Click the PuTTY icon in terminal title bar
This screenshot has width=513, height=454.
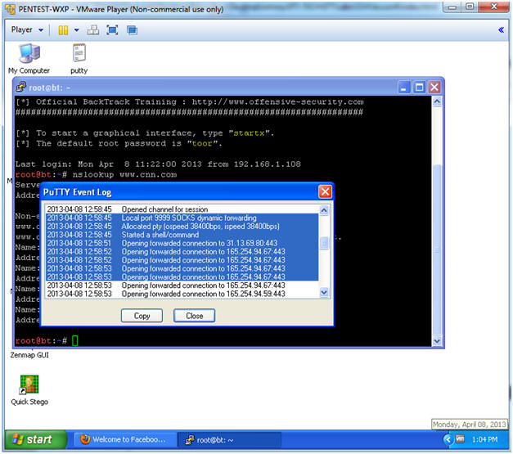point(21,87)
